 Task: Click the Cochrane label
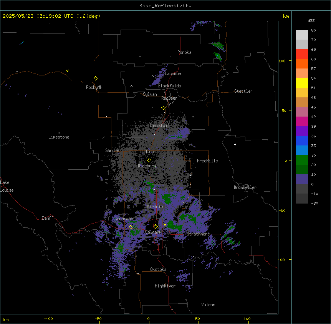tap(124, 219)
